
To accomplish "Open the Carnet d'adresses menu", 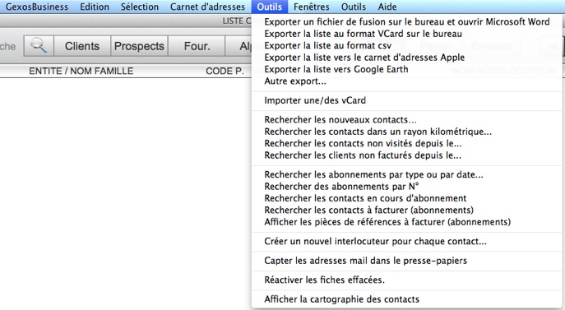I will (x=207, y=7).
